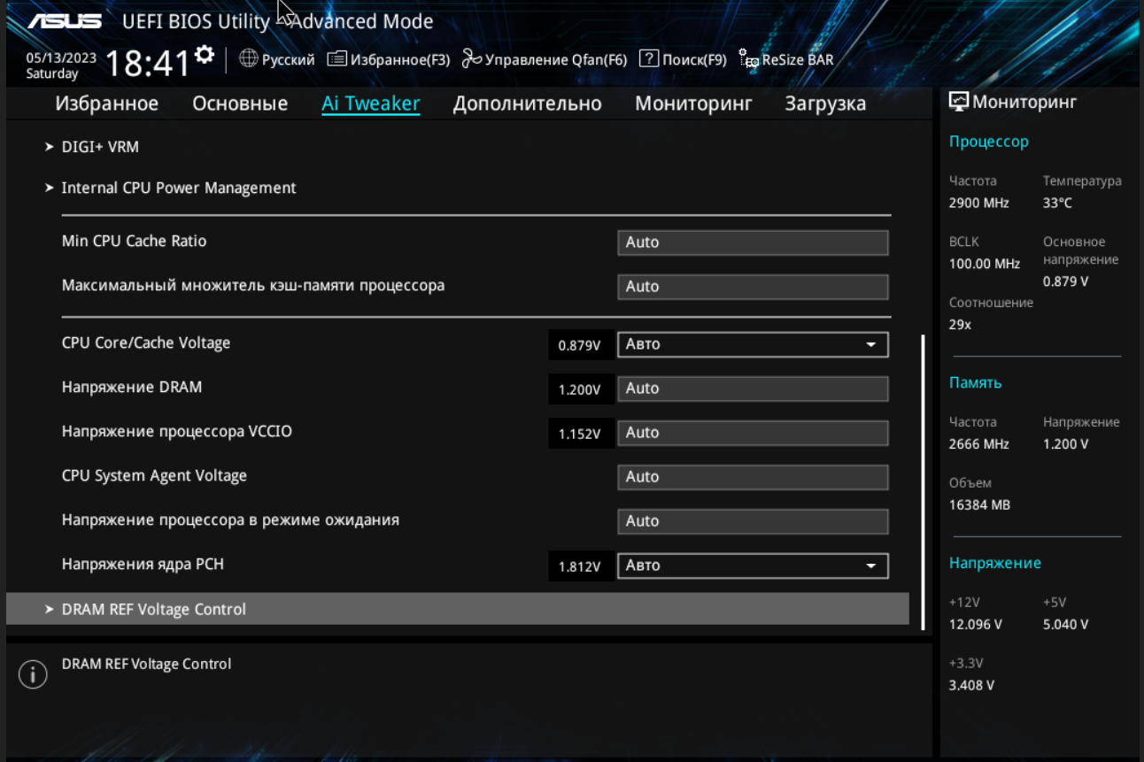Click the Процессор section heading
Viewport: 1144px width, 762px height.
coord(989,142)
